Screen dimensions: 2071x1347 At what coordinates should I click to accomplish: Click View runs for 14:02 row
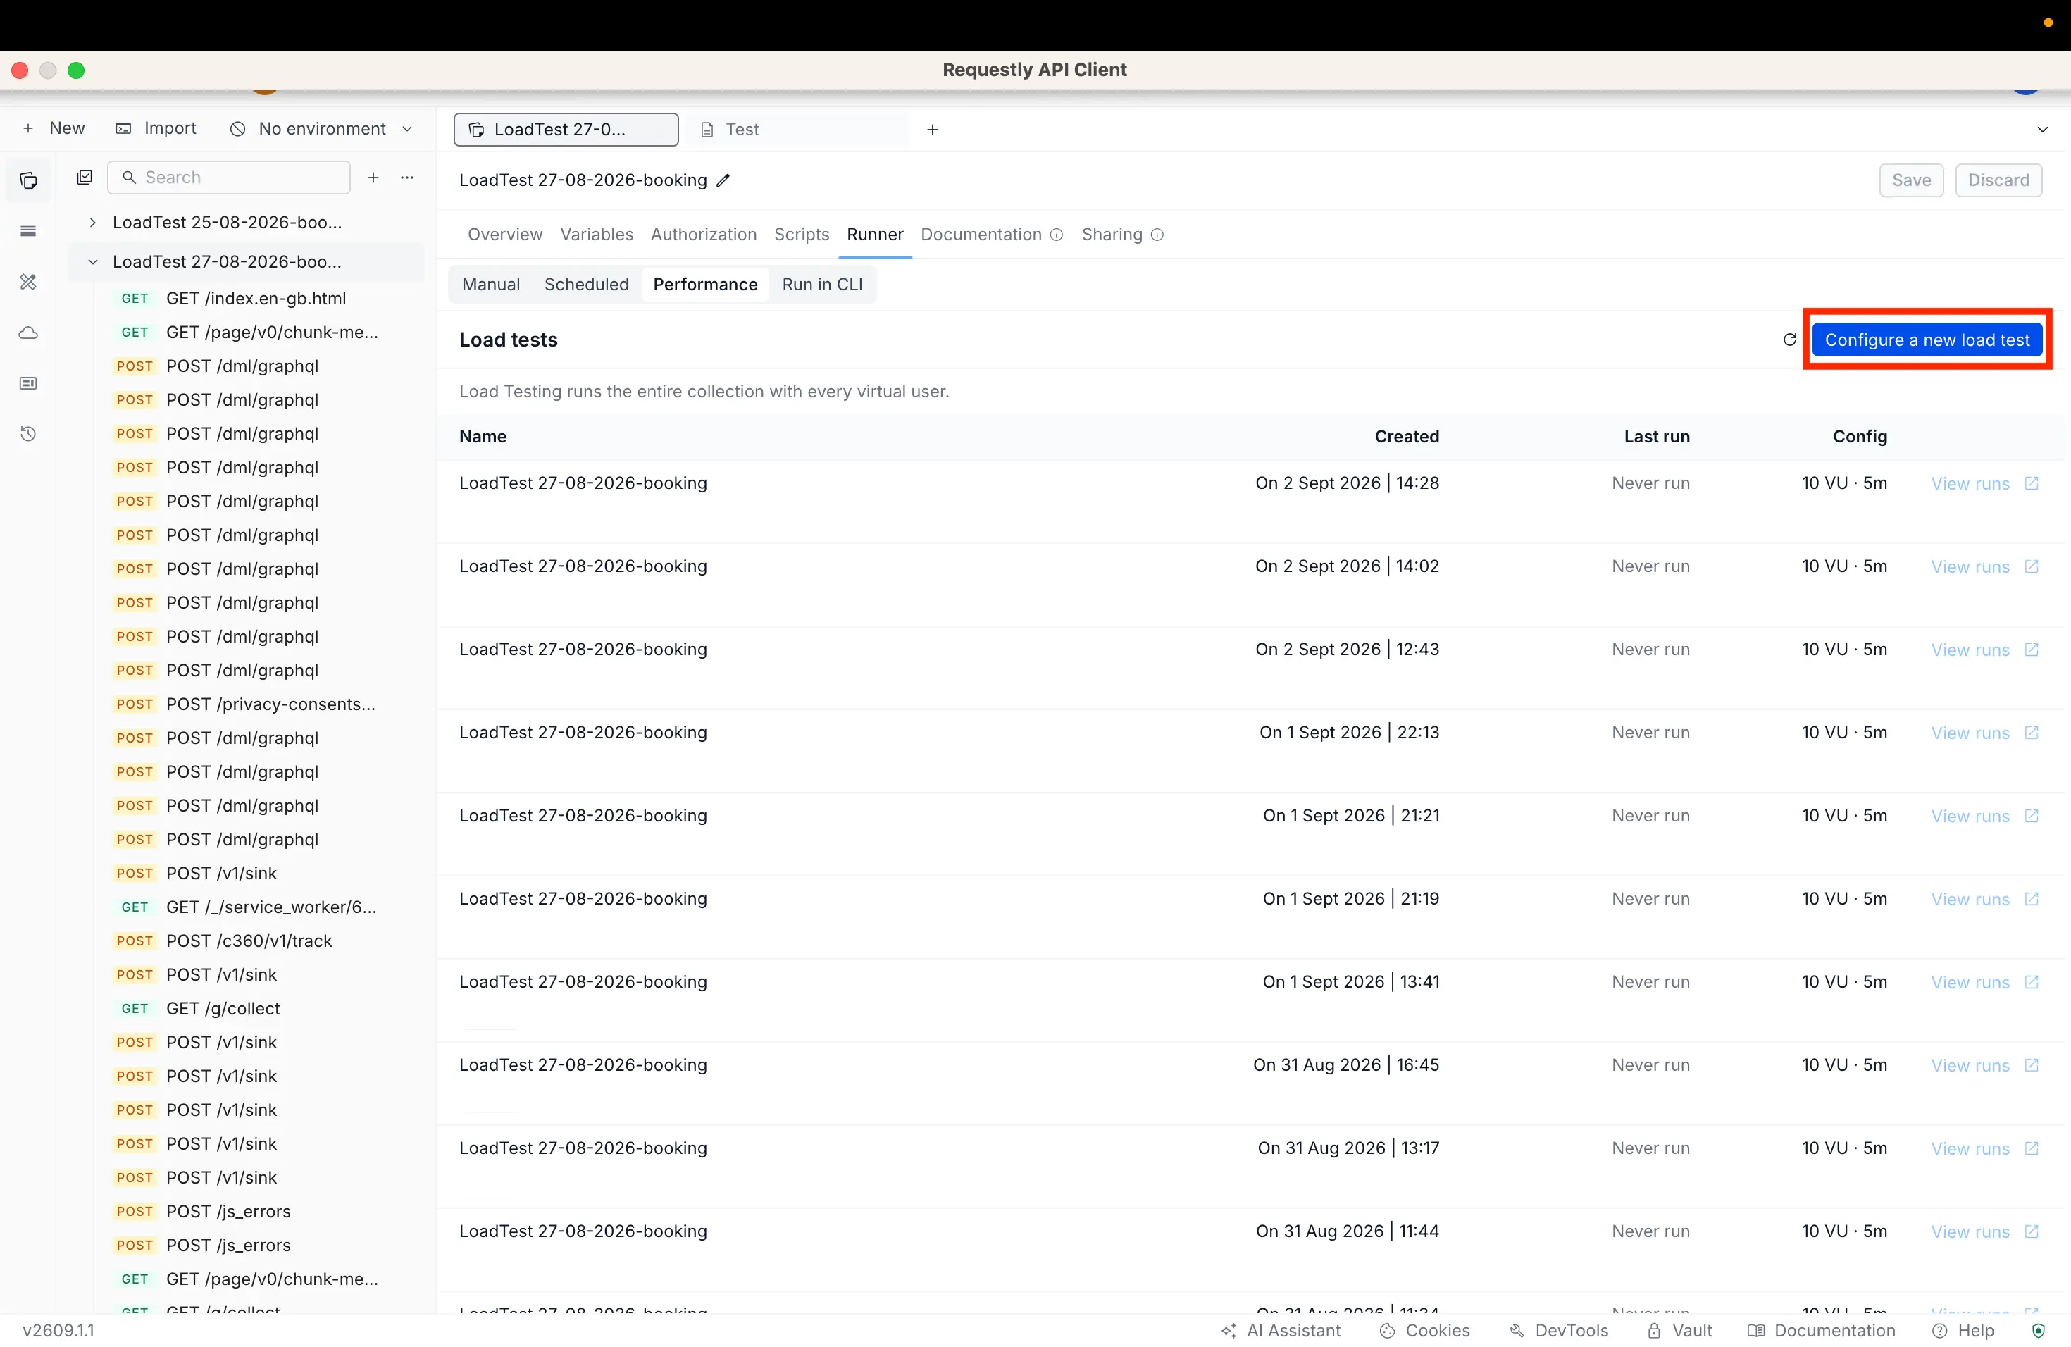[x=1970, y=566]
